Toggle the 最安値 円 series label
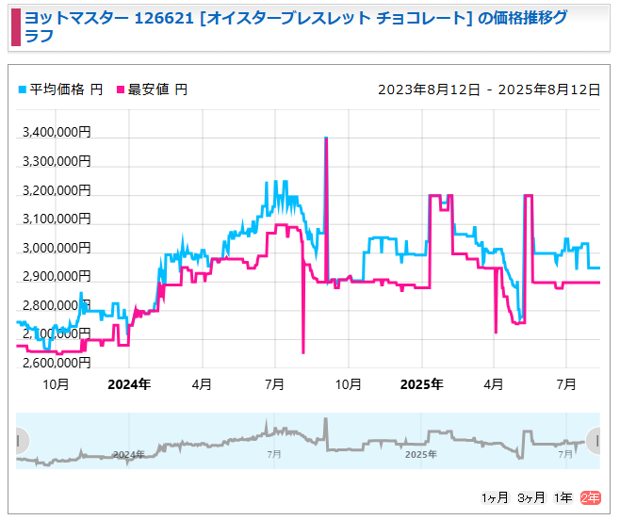The height and width of the screenshot is (520, 620). (x=157, y=89)
